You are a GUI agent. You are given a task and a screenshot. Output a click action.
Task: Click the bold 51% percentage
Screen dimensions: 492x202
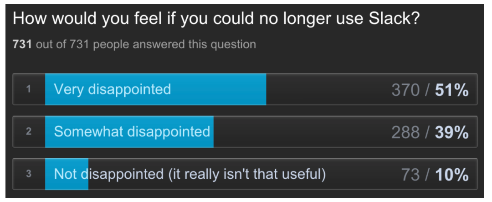[x=451, y=90]
